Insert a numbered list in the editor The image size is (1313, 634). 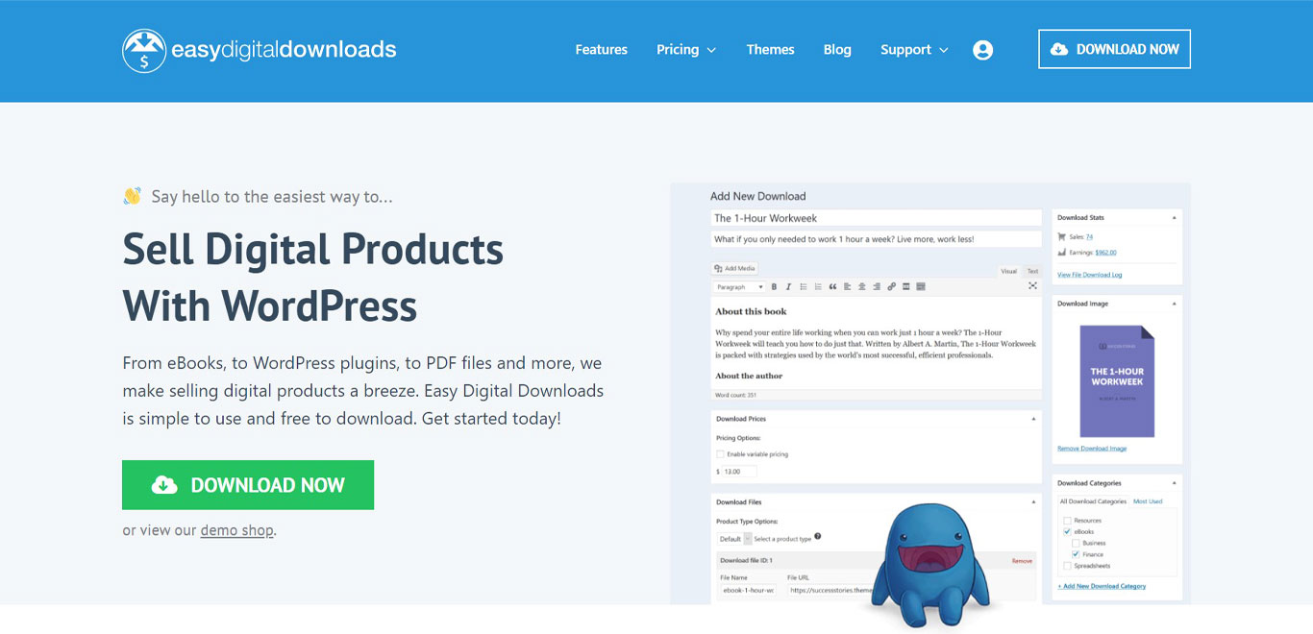point(818,286)
